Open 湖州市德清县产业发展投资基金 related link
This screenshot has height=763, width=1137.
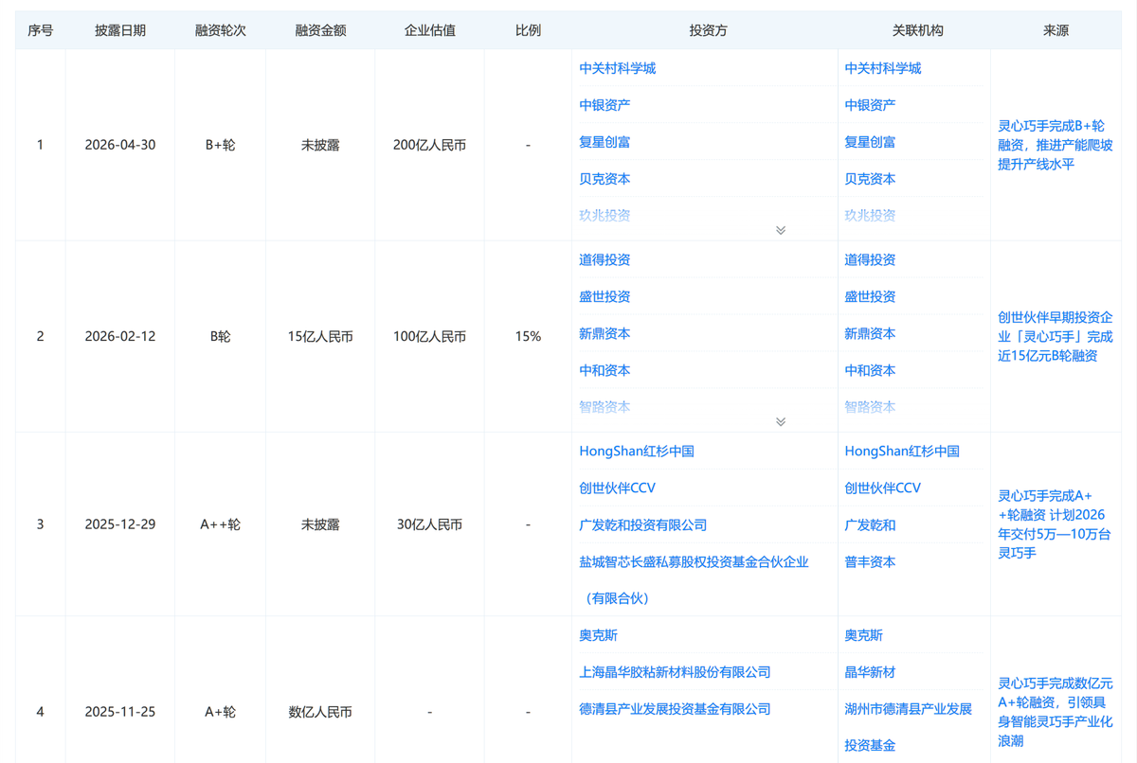pos(908,727)
